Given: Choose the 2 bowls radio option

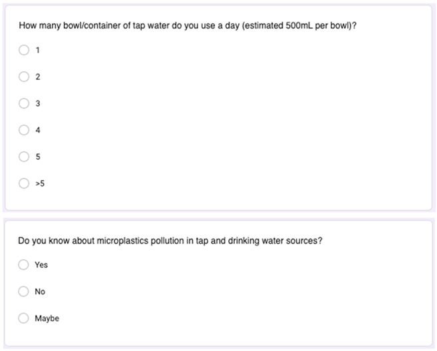Looking at the screenshot, I should [25, 77].
